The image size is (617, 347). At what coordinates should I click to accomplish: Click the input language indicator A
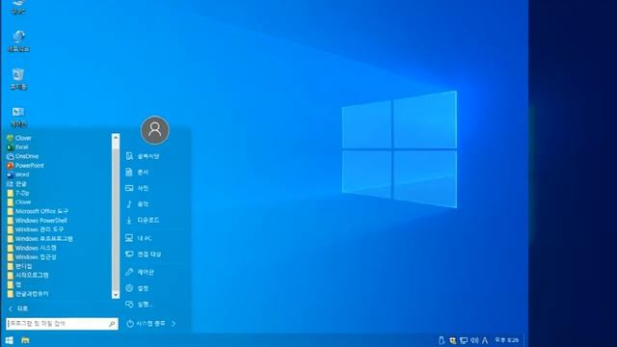tap(485, 340)
